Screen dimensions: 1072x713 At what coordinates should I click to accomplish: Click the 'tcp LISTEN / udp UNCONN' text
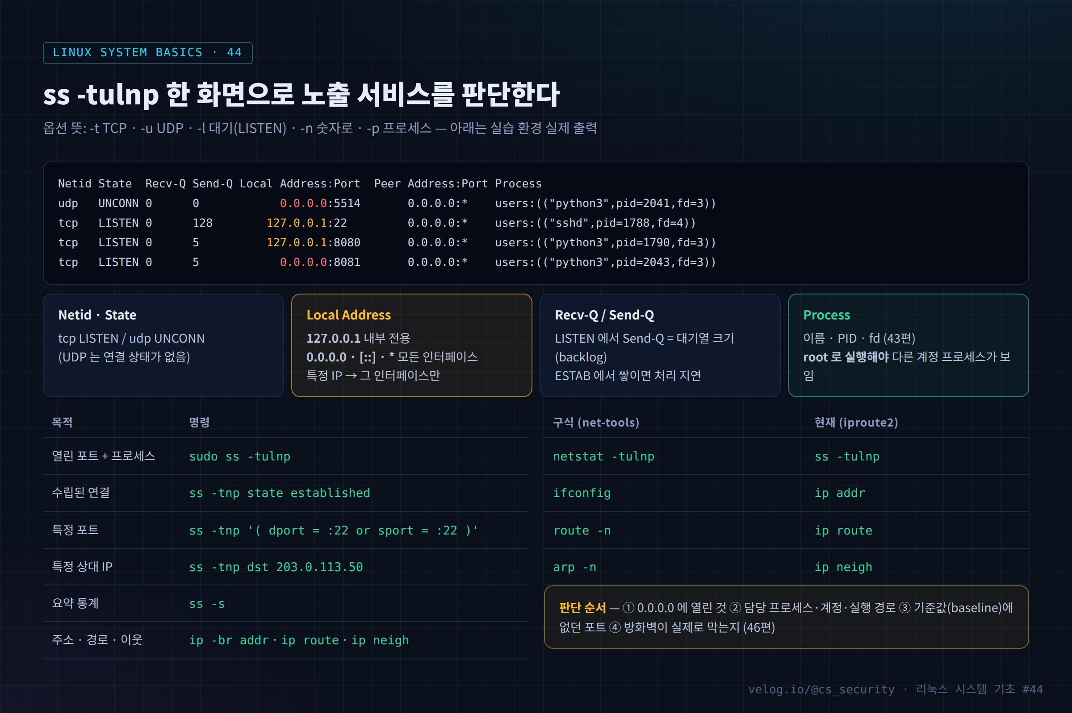pyautogui.click(x=131, y=338)
